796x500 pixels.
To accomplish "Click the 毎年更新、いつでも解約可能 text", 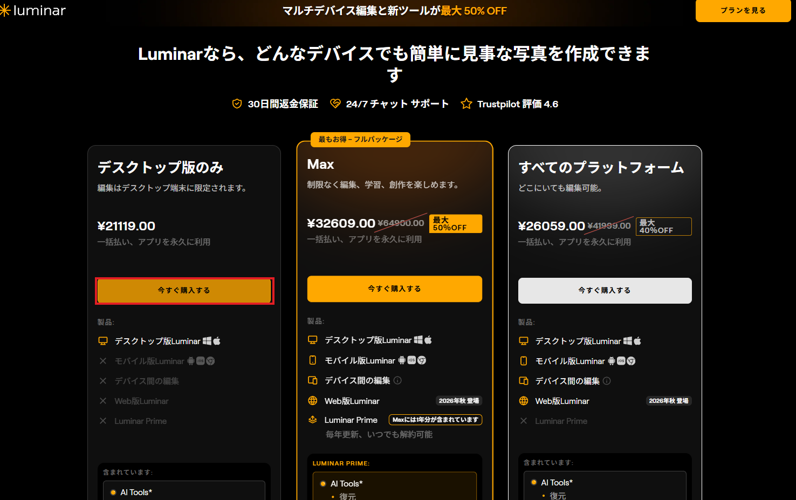I will coord(379,435).
